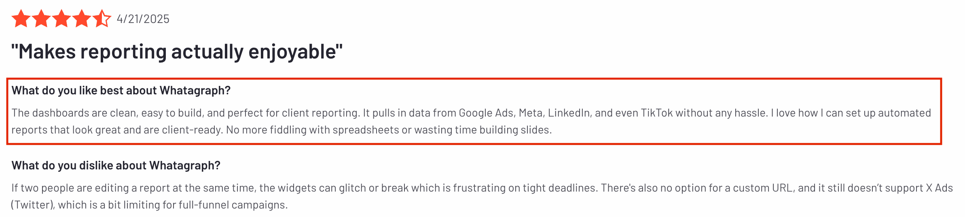Click the first orange rating star

pyautogui.click(x=21, y=19)
